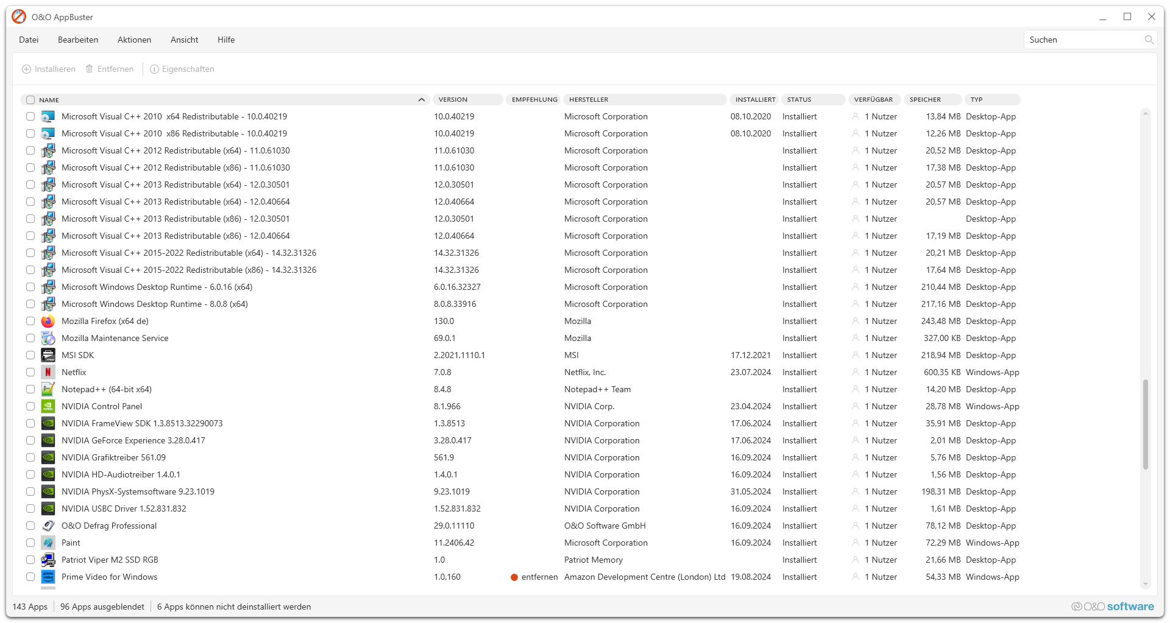Screen dimensions: 1170x623
Task: Click the Notepad++ app icon
Action: [48, 389]
